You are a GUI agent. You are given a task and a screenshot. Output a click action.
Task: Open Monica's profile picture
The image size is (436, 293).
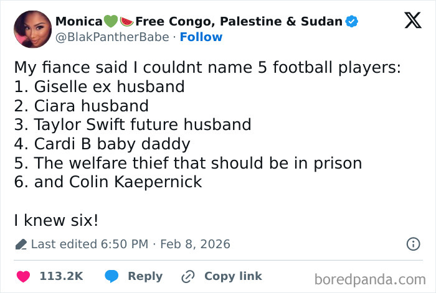pyautogui.click(x=32, y=28)
